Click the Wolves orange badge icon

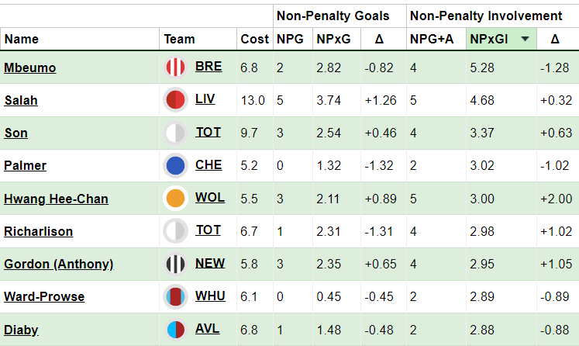point(175,199)
